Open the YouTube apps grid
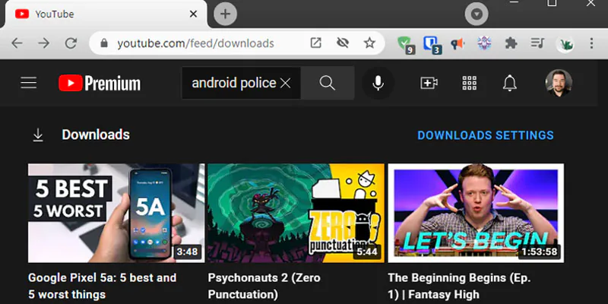This screenshot has height=304, width=608. pos(469,83)
